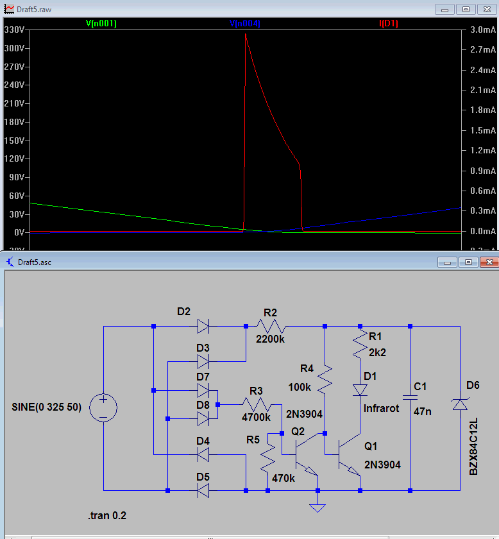The image size is (499, 539).
Task: Click the 2N3904 label of Q1
Action: pos(382,465)
